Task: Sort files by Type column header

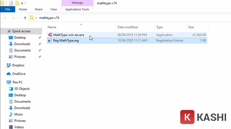Action: (159, 27)
